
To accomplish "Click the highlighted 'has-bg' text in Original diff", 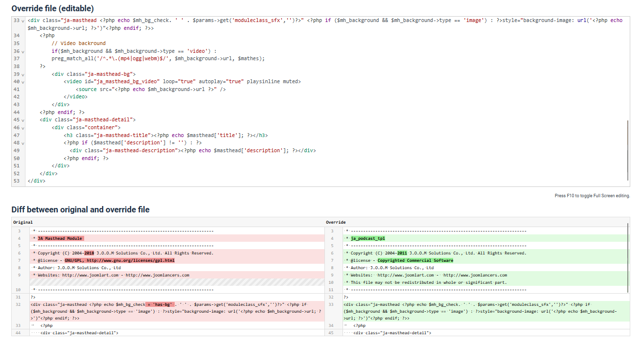I will click(160, 304).
